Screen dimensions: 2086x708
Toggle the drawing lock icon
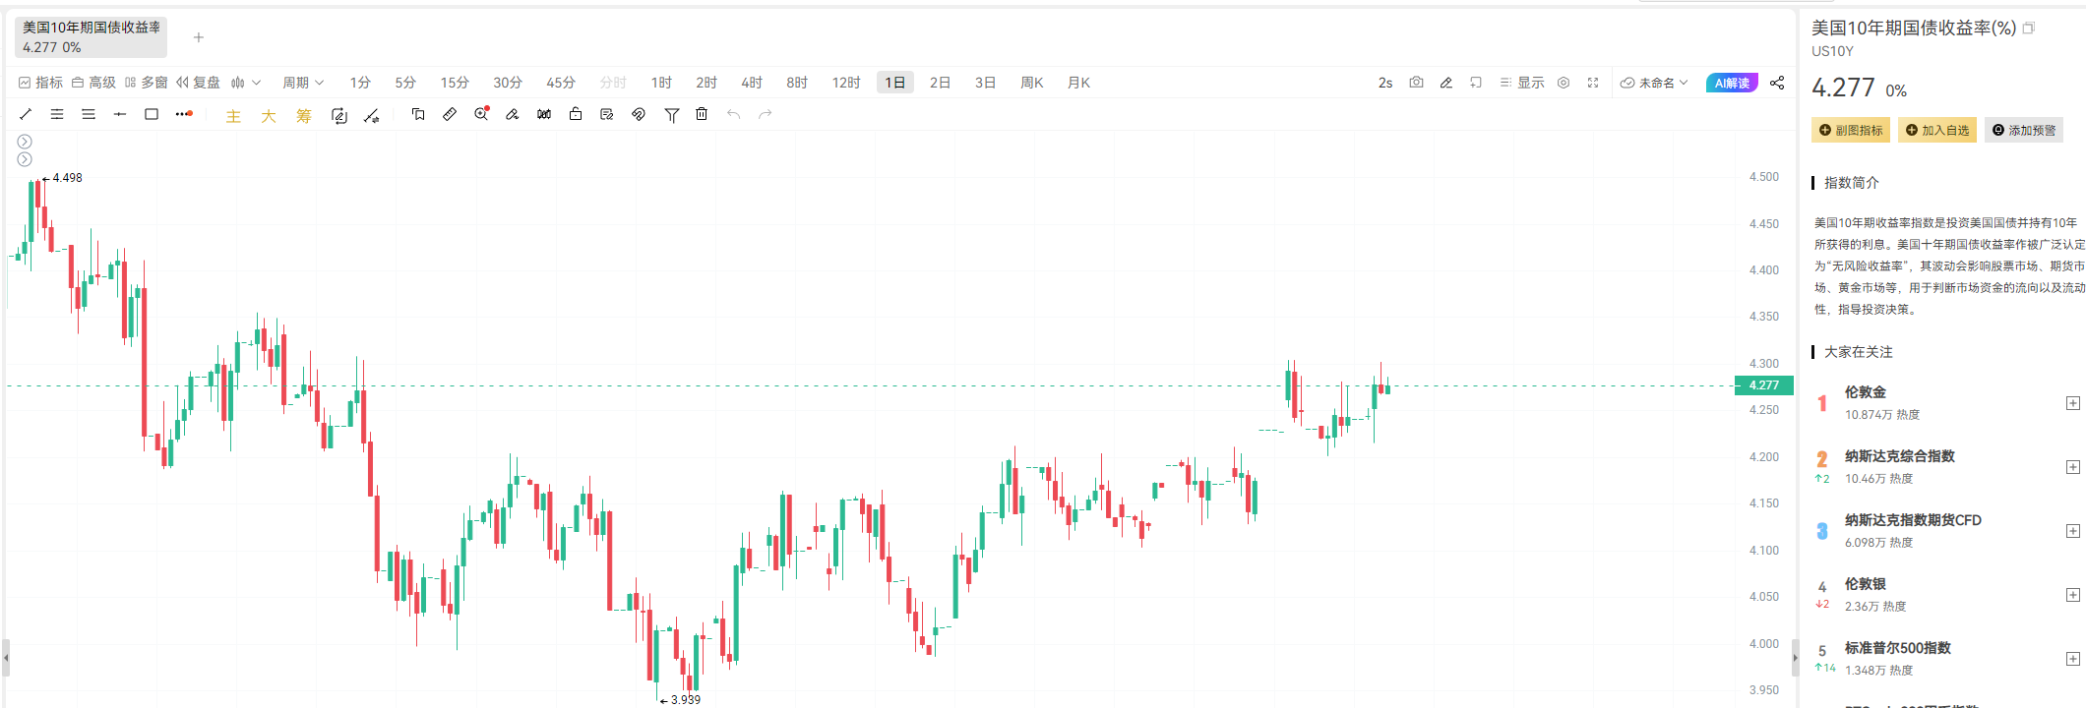pyautogui.click(x=576, y=115)
